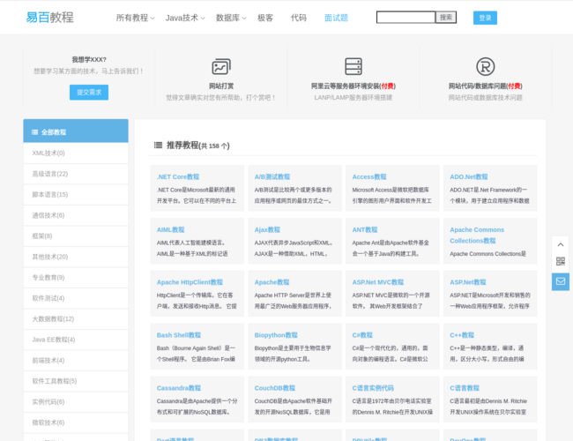Click the blue 登录 login button
Image resolution: width=573 pixels, height=441 pixels.
click(485, 18)
